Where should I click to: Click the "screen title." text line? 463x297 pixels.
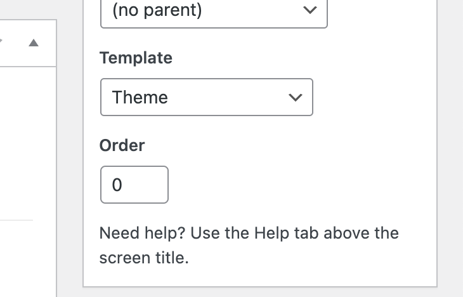coord(144,258)
